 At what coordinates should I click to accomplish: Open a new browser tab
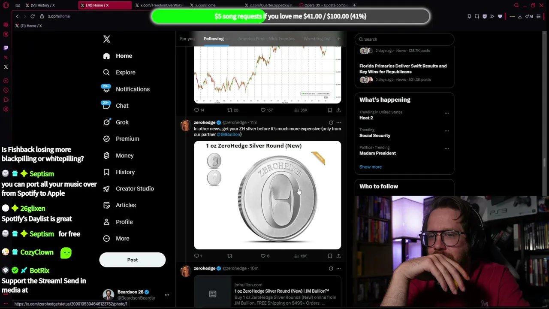tap(354, 6)
